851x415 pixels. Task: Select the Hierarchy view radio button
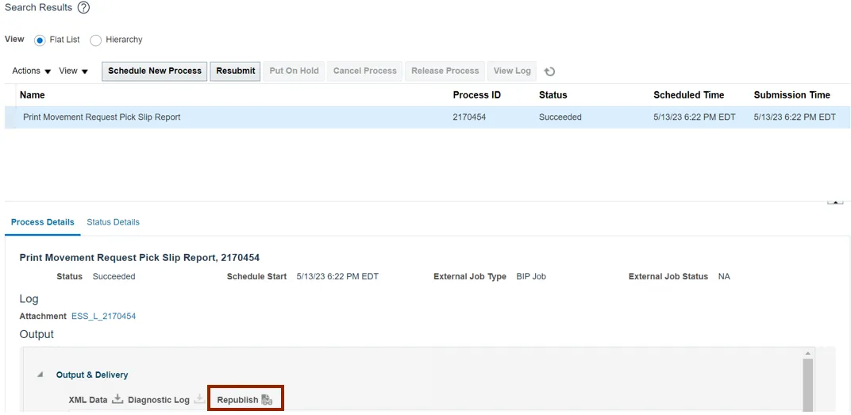pos(95,40)
